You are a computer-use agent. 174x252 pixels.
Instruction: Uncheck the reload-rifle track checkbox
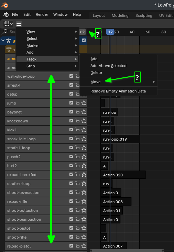coord(71,201)
